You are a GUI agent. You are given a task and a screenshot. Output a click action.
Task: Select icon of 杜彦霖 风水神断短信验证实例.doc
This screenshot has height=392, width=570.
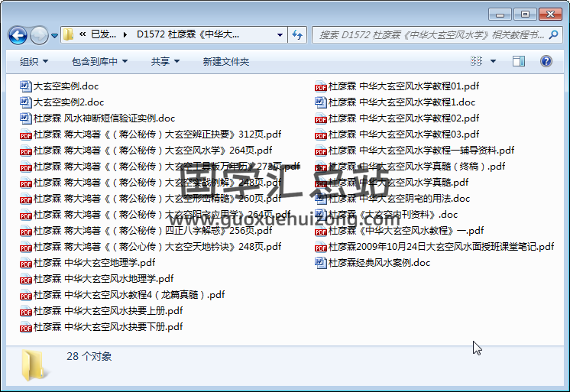tap(25, 118)
